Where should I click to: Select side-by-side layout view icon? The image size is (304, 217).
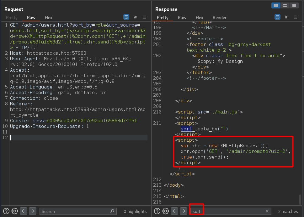[276, 5]
